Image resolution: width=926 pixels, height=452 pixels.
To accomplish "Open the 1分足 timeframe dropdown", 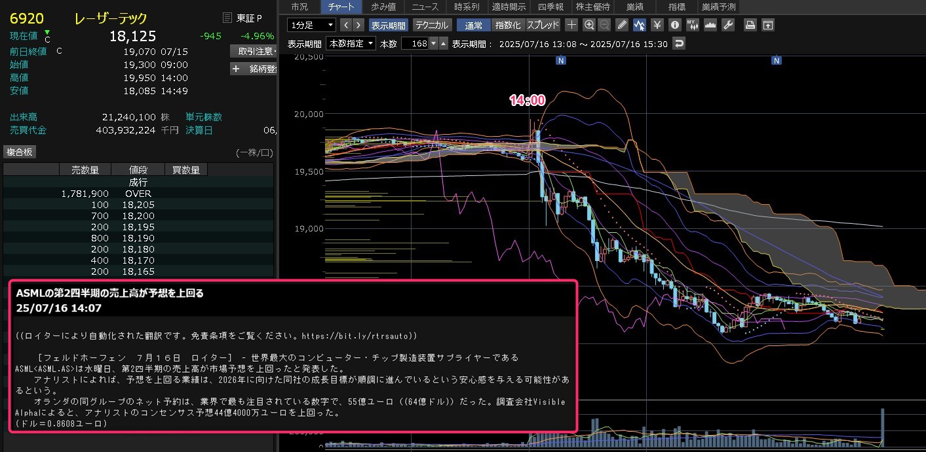I will coord(311,25).
